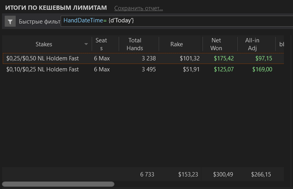The width and height of the screenshot is (293, 189).
Task: Click the horizontal scrollbar thumb
Action: (58, 184)
